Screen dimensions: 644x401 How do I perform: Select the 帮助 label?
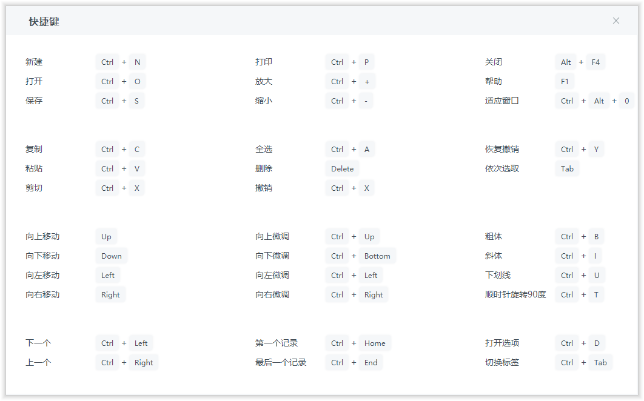[493, 81]
